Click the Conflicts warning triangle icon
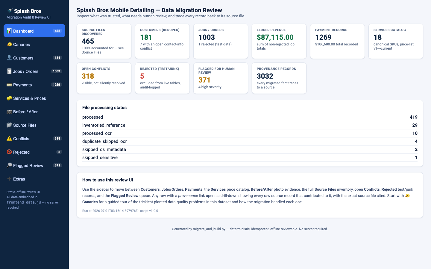 pyautogui.click(x=9, y=138)
